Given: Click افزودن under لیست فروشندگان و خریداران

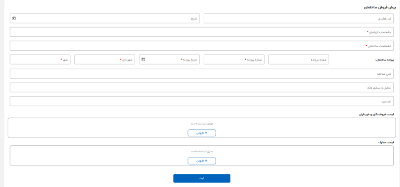Looking at the screenshot, I should point(202,133).
